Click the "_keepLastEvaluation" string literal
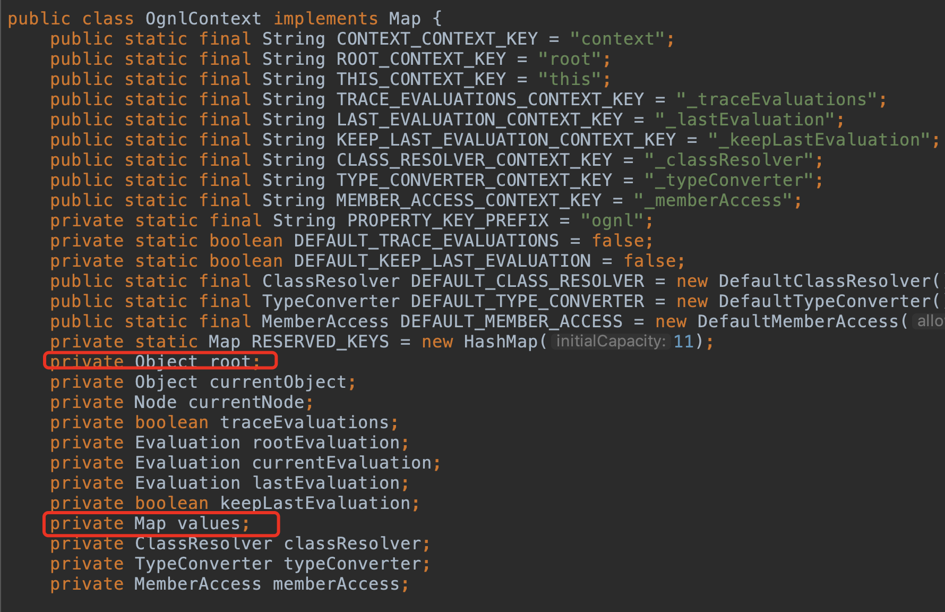Screen dimensions: 945x612 click(819, 140)
